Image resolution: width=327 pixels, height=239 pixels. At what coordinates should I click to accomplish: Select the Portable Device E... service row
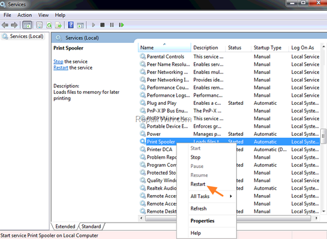(x=229, y=126)
